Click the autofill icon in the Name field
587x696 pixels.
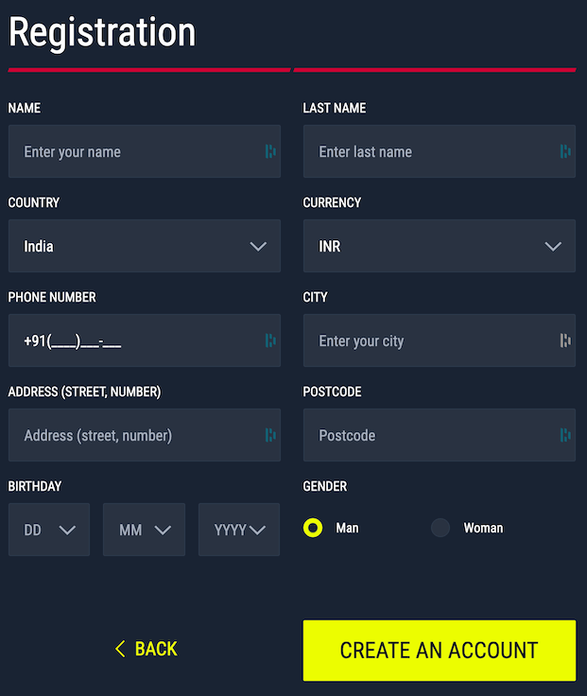(x=270, y=151)
